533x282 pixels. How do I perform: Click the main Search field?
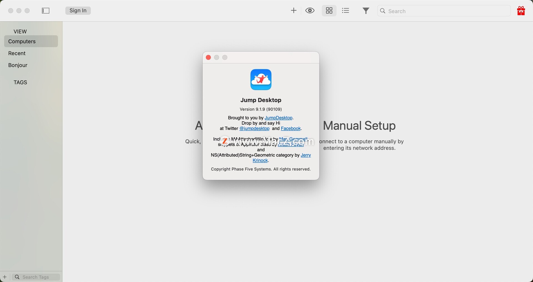click(x=444, y=11)
